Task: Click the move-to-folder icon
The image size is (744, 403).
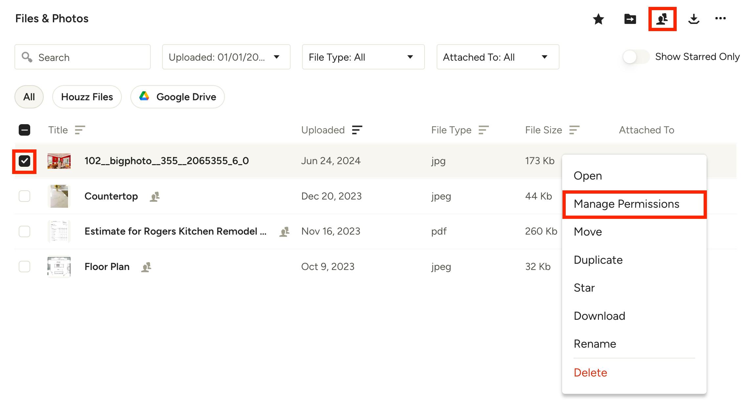Action: (630, 19)
